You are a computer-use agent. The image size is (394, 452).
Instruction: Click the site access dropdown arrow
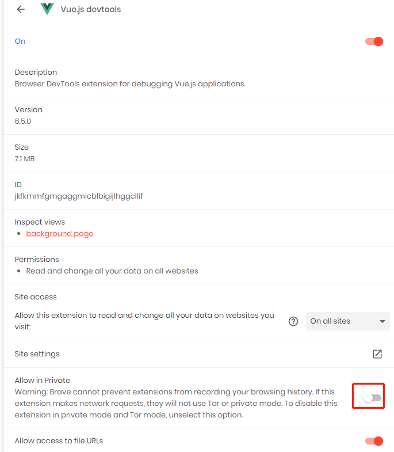(382, 321)
